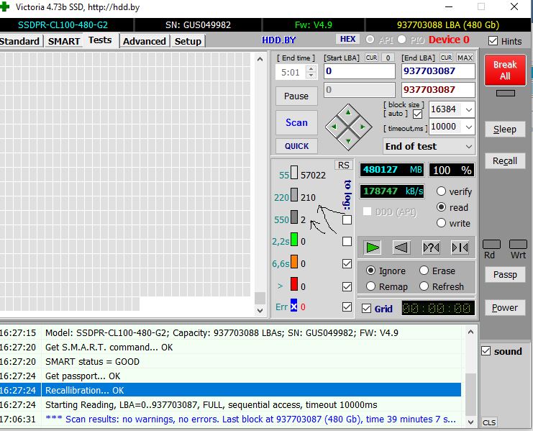
Task: Click the Sleep button
Action: (505, 130)
